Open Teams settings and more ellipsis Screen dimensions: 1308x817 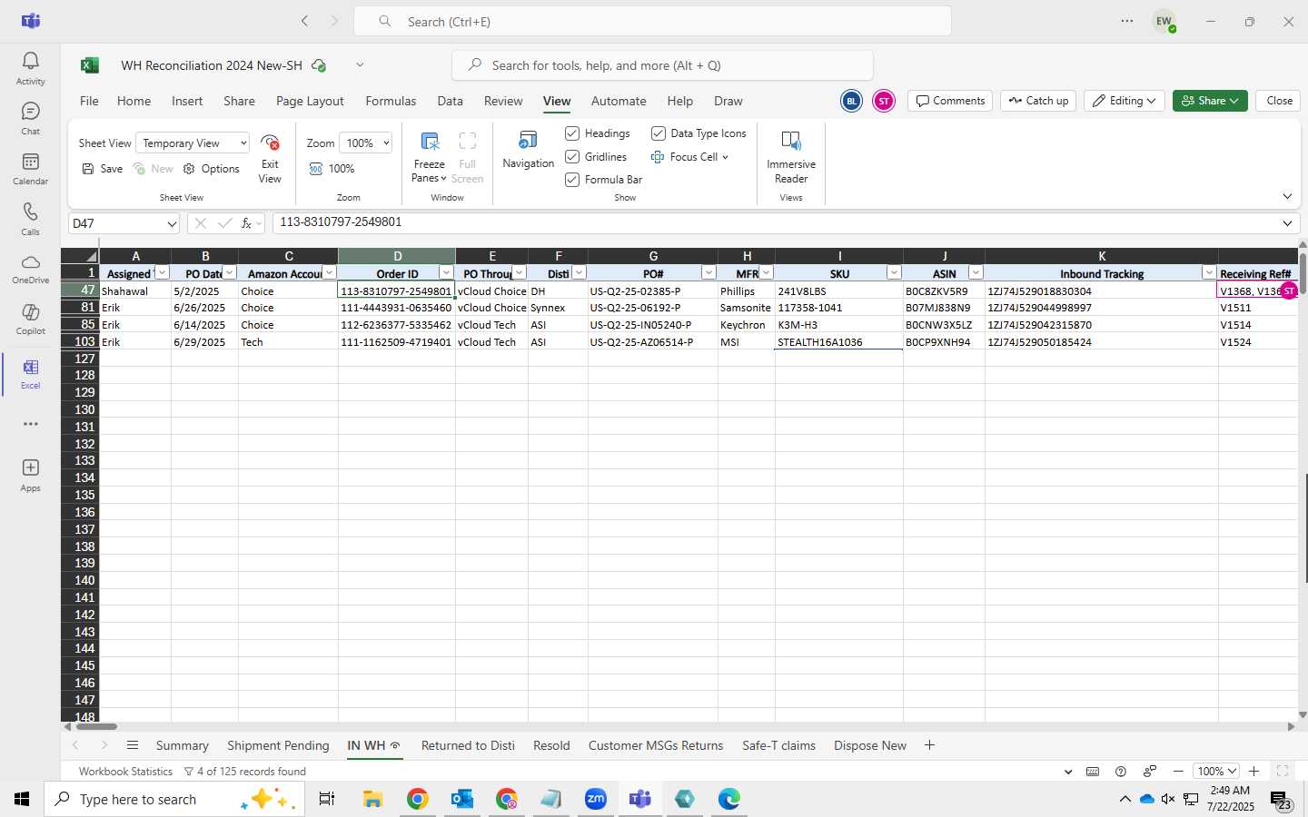point(1127,21)
